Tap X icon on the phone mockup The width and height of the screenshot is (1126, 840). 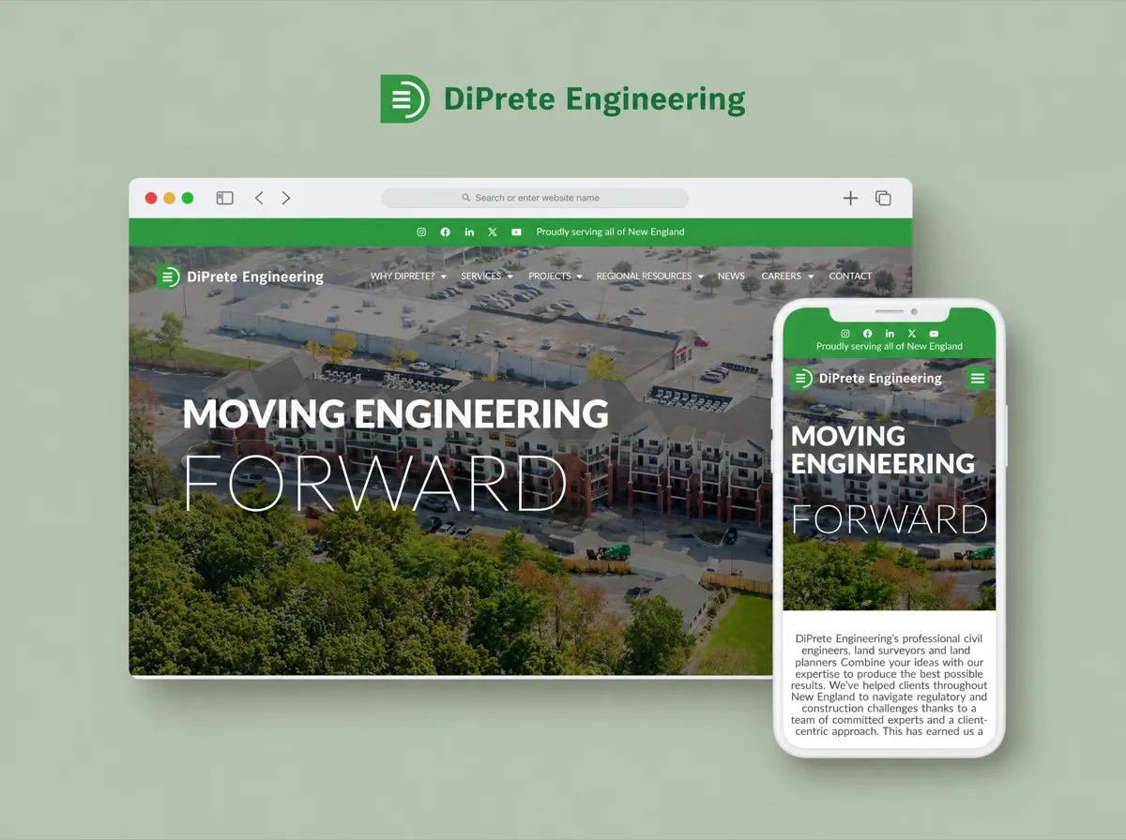click(x=911, y=334)
